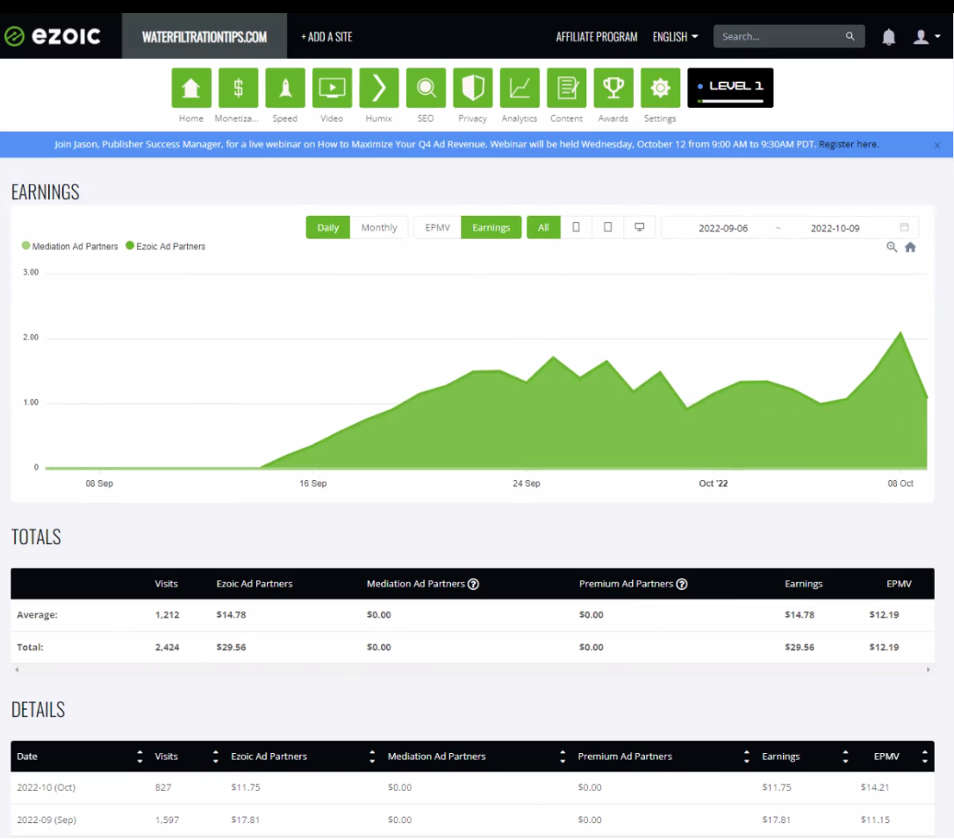Image resolution: width=954 pixels, height=839 pixels.
Task: Filter chart by mobile phone device
Action: pyautogui.click(x=576, y=227)
